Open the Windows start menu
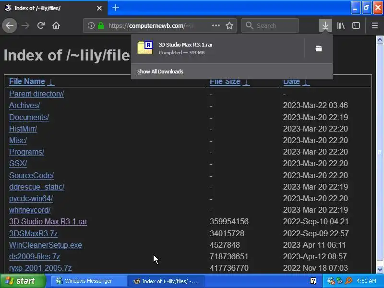The width and height of the screenshot is (384, 288). click(x=23, y=281)
